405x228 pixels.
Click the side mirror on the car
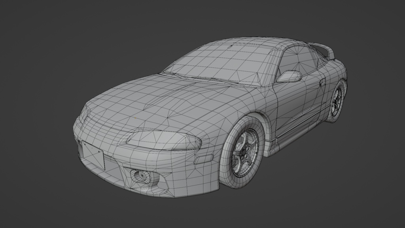(290, 76)
